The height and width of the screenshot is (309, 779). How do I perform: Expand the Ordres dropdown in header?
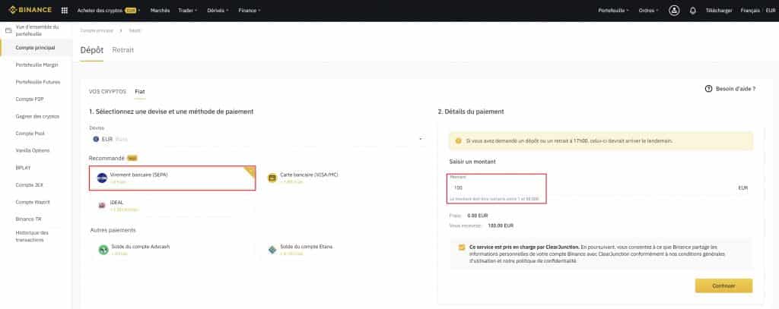click(x=648, y=10)
